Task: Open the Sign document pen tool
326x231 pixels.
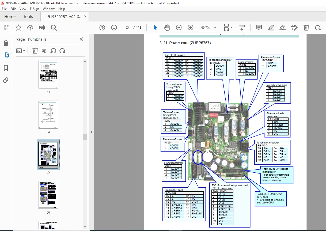Action: [282, 28]
